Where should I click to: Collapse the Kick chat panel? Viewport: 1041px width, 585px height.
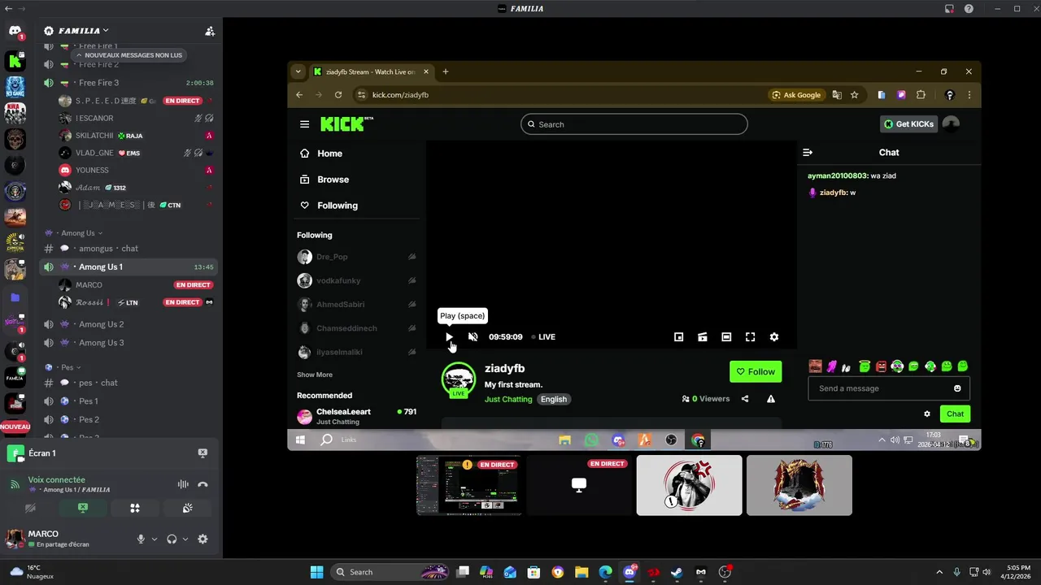808,152
